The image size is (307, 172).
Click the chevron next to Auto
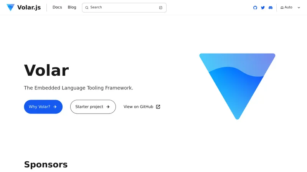tap(299, 8)
